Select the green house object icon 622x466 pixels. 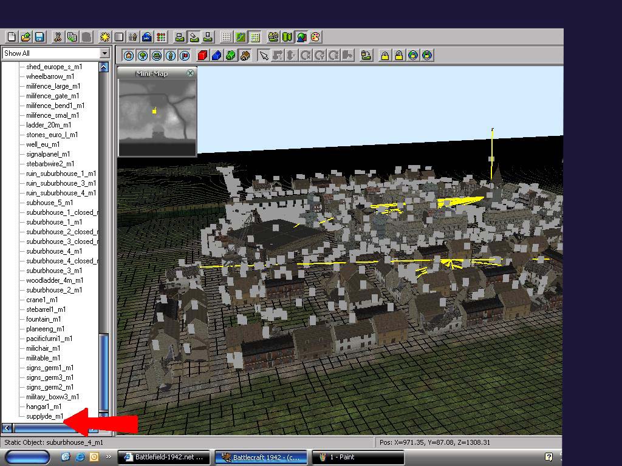(231, 55)
